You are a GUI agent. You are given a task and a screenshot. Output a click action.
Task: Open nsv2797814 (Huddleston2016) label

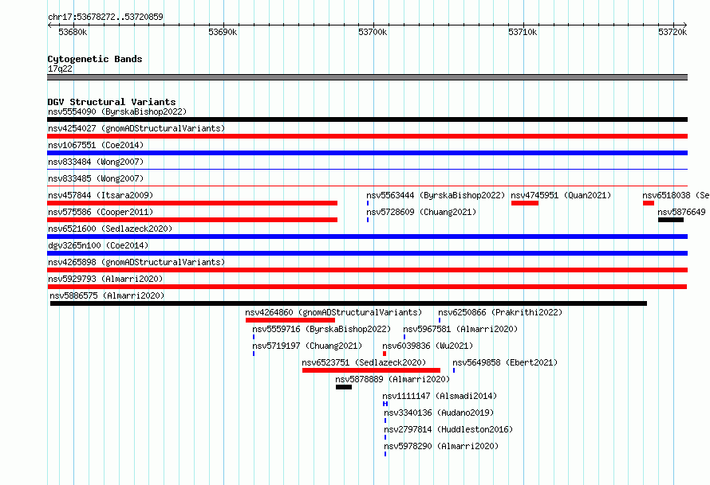(448, 429)
